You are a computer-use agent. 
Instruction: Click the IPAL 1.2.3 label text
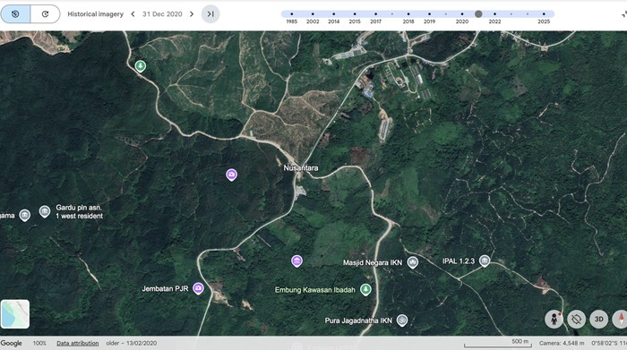click(459, 260)
